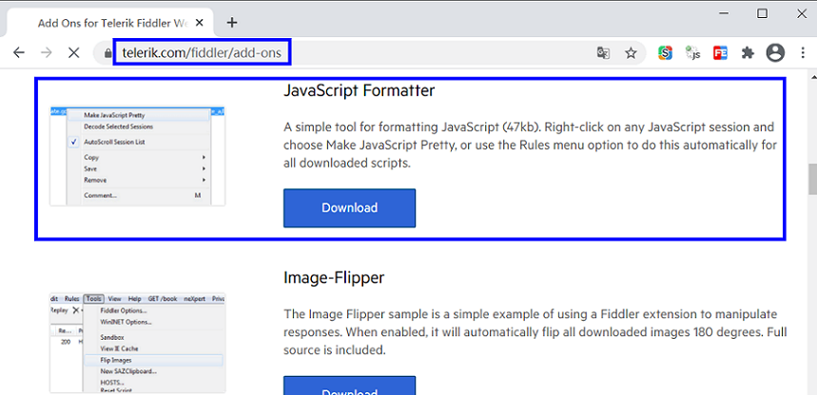This screenshot has height=395, width=817.
Task: Download the JavaScript Formatter add-on
Action: pos(350,207)
